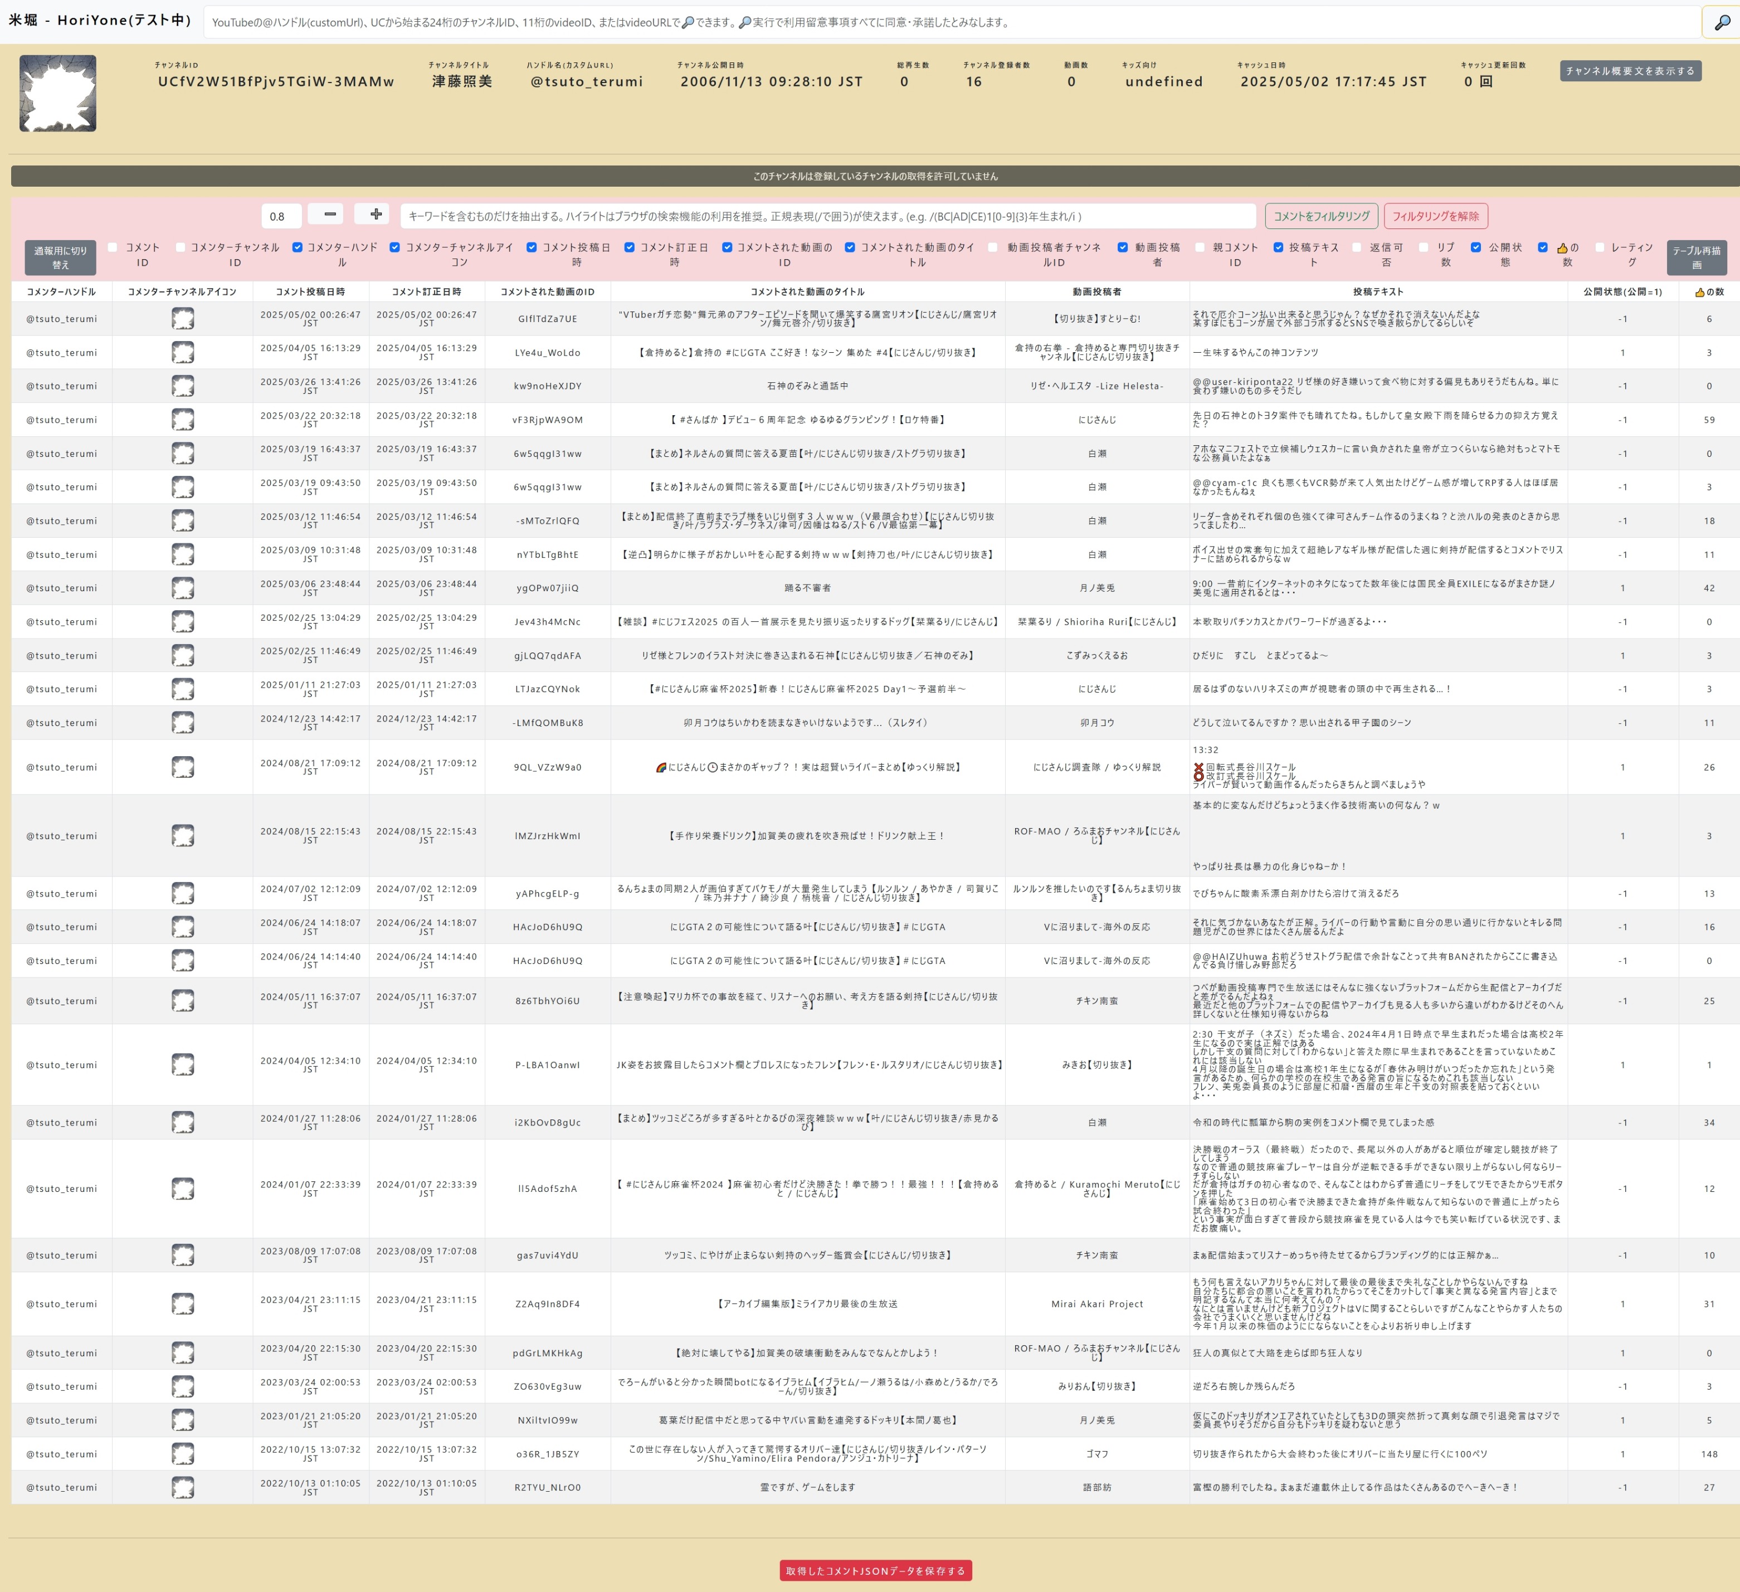Click commenter icon in the o36R_1JB5ZY row
The height and width of the screenshot is (1592, 1740).
tap(182, 1454)
